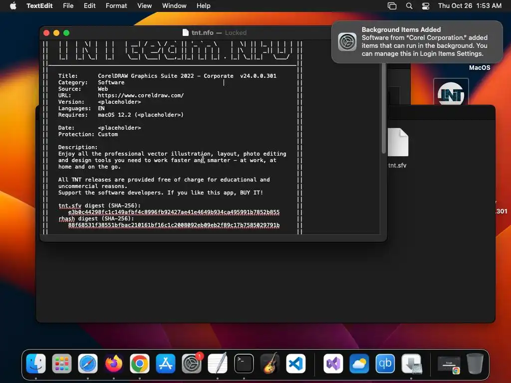The width and height of the screenshot is (511, 383).
Task: Open the App Store dock icon
Action: pos(166,364)
